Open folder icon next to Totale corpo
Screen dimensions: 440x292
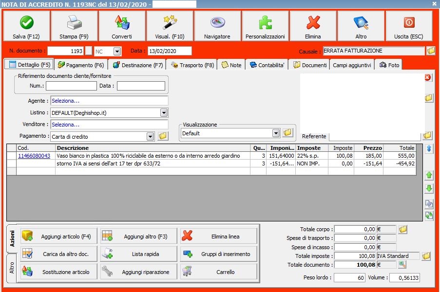pyautogui.click(x=402, y=229)
